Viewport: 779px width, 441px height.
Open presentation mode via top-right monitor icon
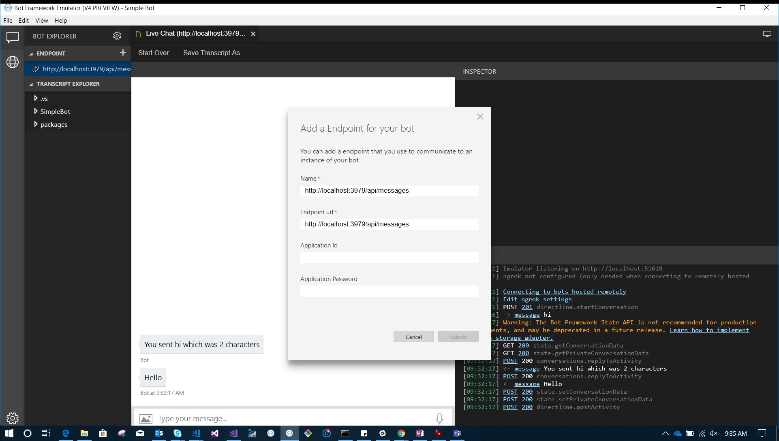(x=767, y=33)
